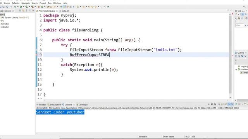Toggle Sort in Outline toolbar
Image resolution: width=248 pixels, height=139 pixels.
(239, 56)
